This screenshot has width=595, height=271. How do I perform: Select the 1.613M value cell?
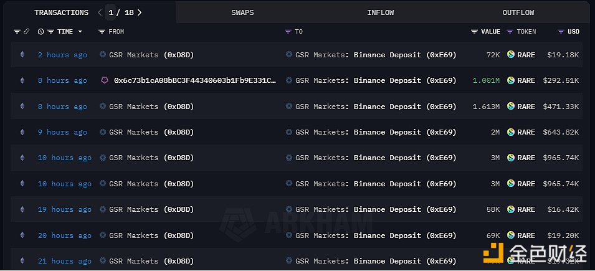coord(486,107)
